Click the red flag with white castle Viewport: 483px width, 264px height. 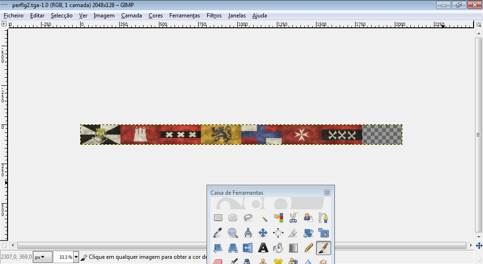click(141, 134)
